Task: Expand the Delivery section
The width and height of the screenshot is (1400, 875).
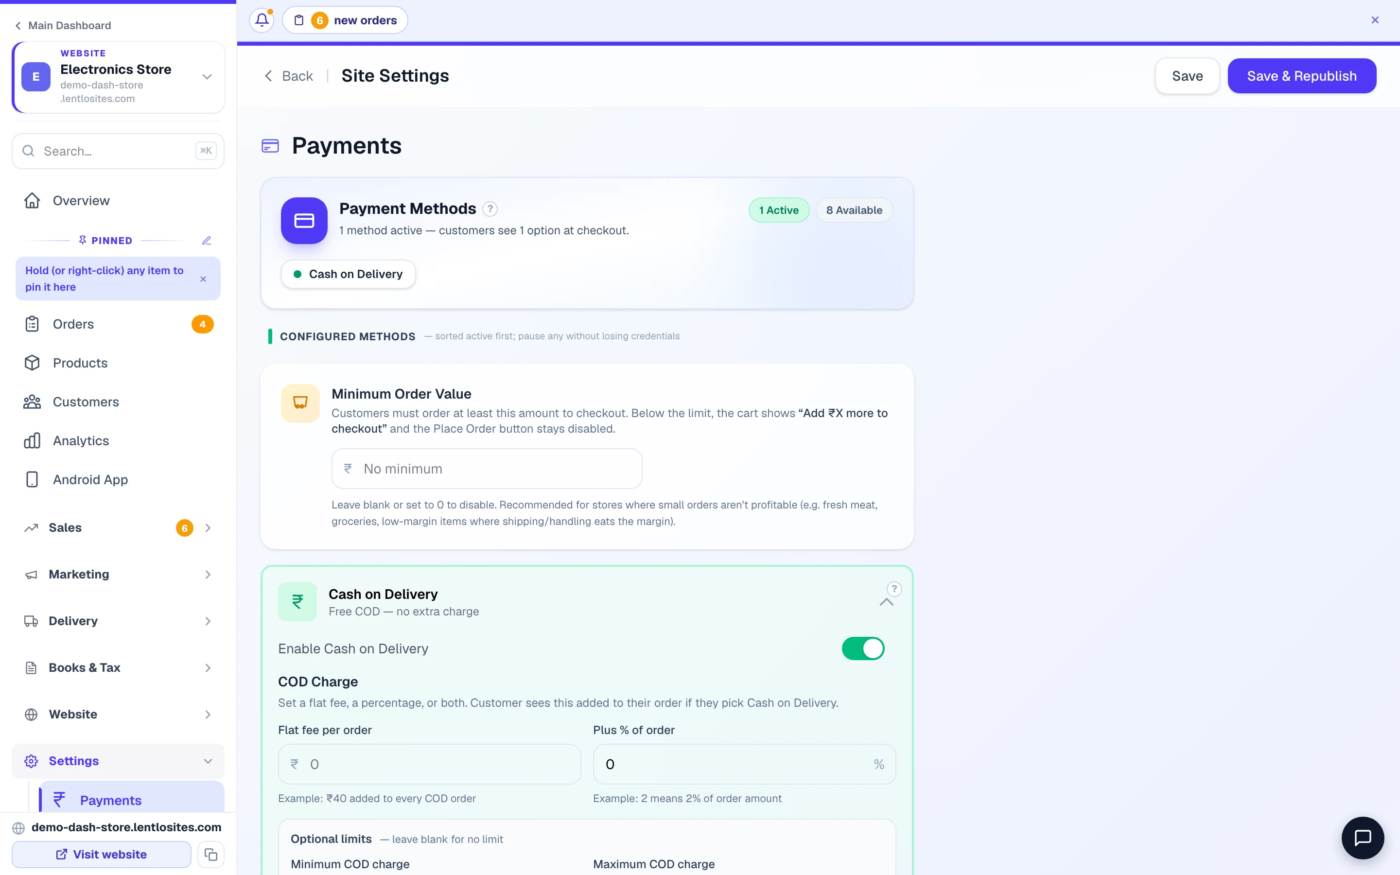Action: coord(118,621)
